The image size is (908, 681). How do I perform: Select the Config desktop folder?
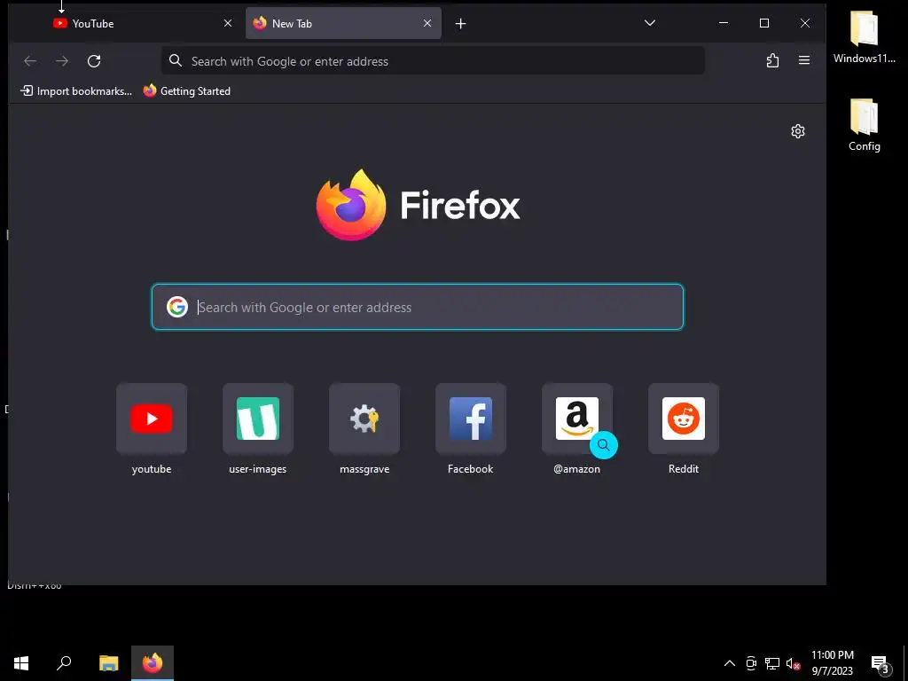pos(864,125)
